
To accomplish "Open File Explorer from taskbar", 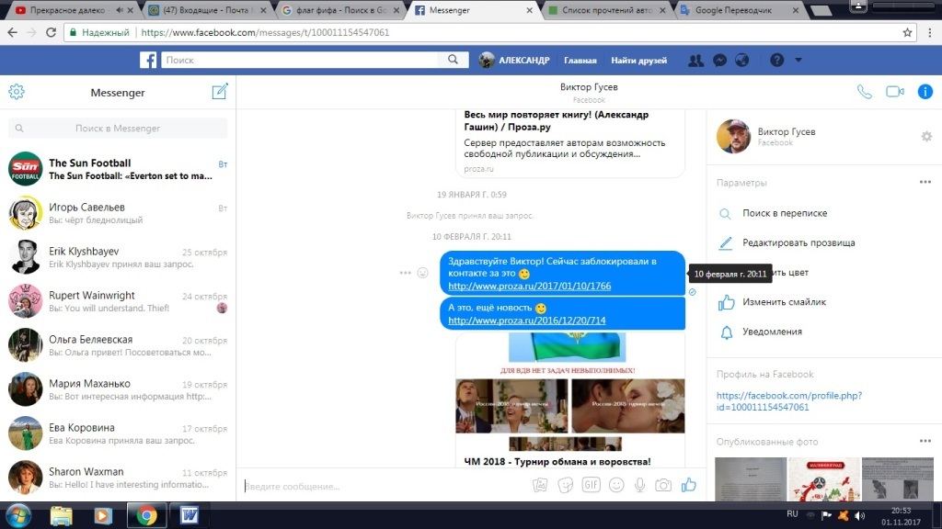I will pos(62,515).
